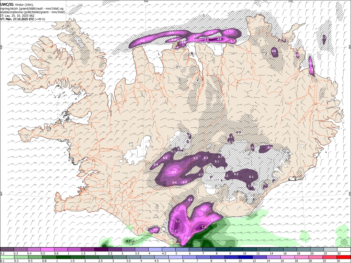The height and width of the screenshot is (263, 351).
Task: Pick the dark mauve 0.2 swatch in top legend row
Action: (x=7, y=250)
